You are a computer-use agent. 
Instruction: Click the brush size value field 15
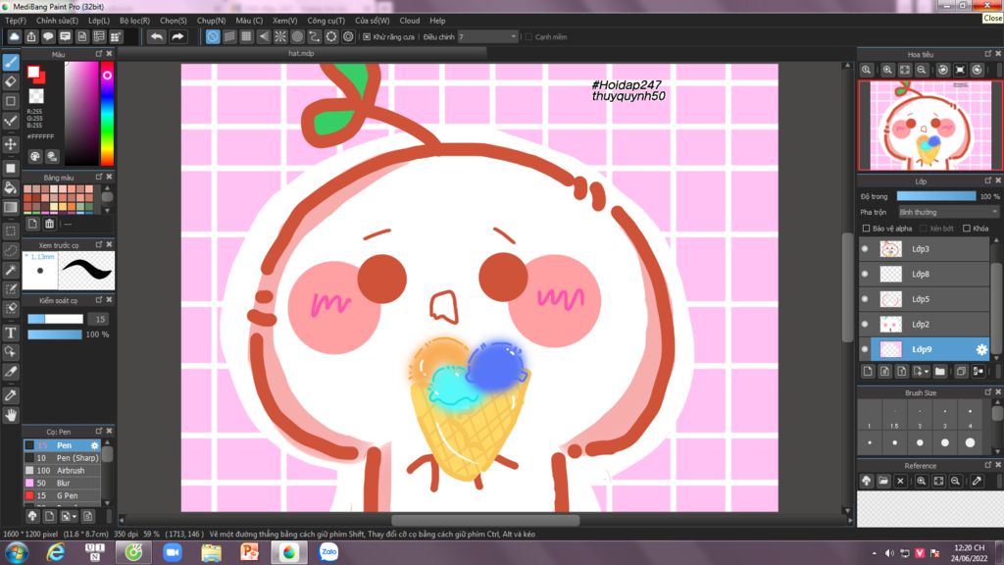[x=99, y=319]
